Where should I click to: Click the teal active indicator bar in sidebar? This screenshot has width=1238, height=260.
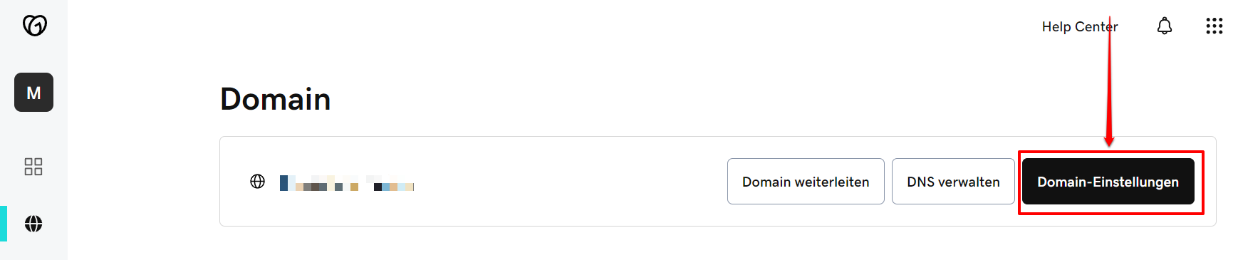click(x=4, y=224)
